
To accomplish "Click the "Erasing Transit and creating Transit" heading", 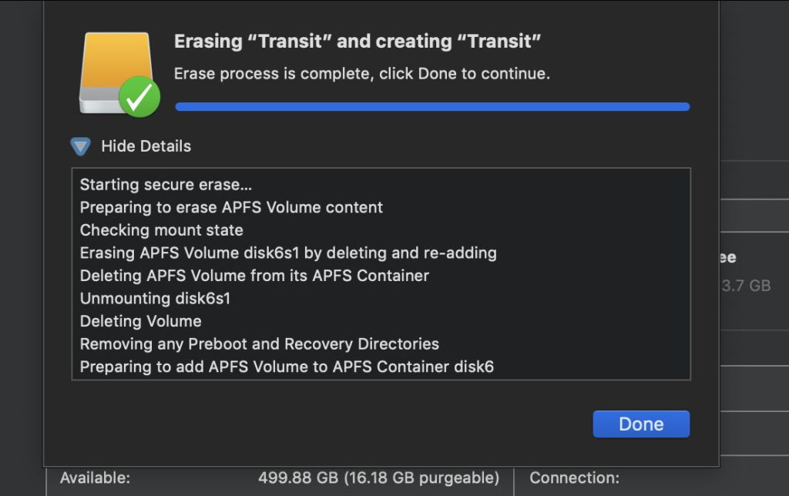I will coord(358,42).
